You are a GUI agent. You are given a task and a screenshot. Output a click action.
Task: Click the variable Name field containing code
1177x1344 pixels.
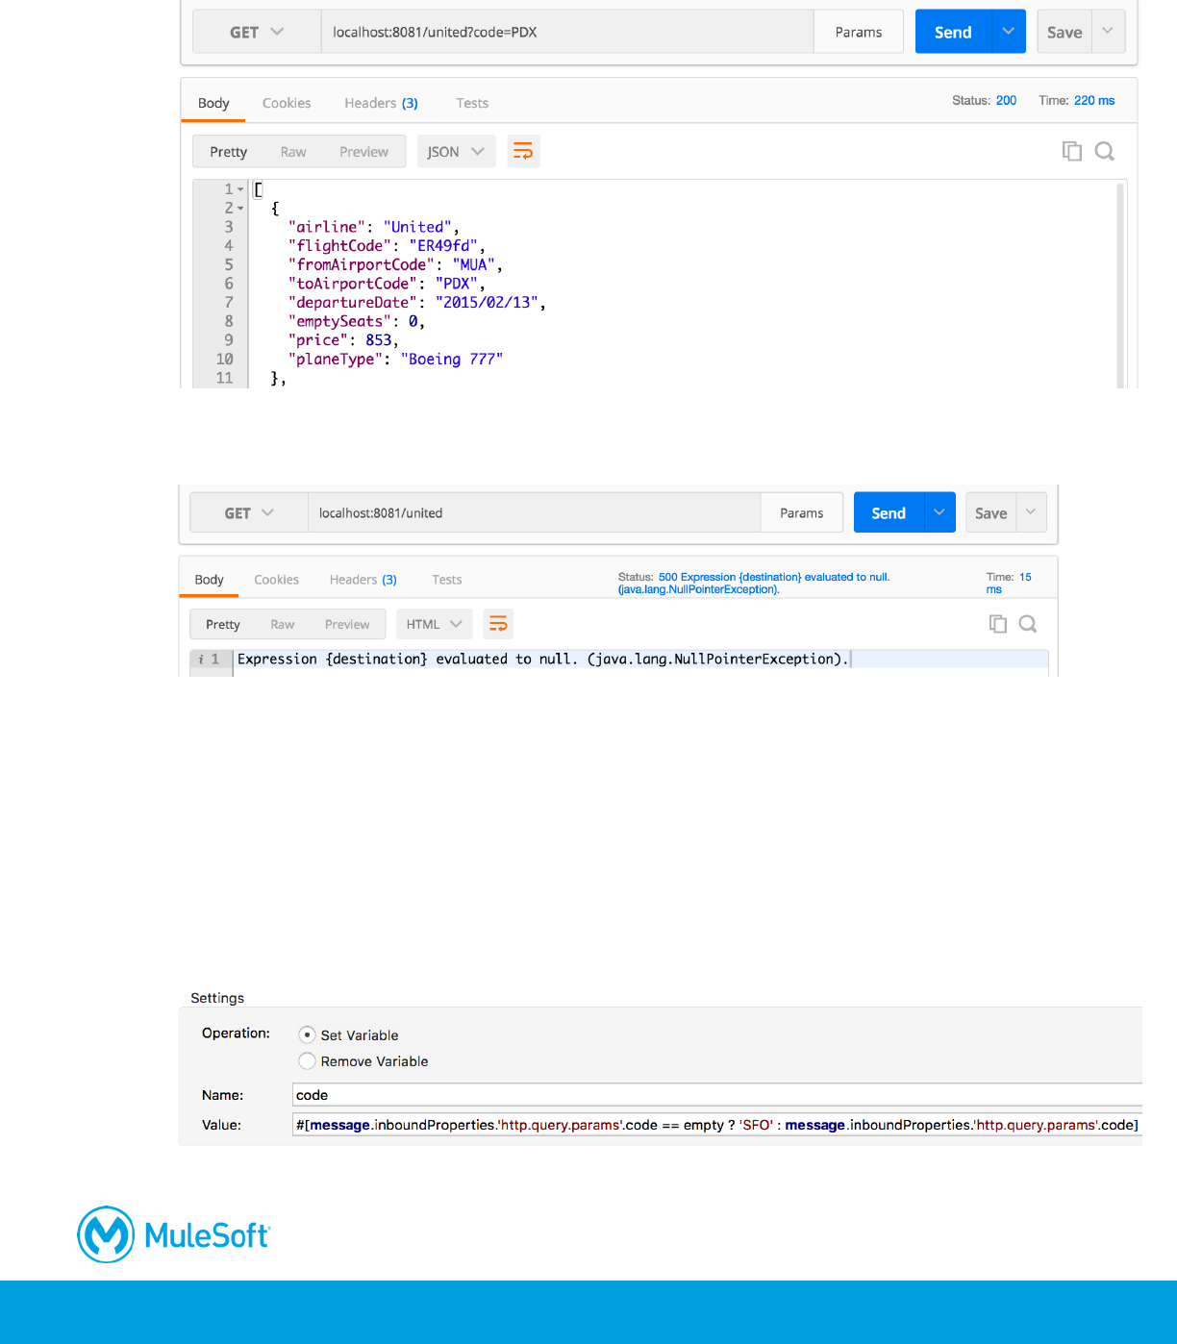717,1095
